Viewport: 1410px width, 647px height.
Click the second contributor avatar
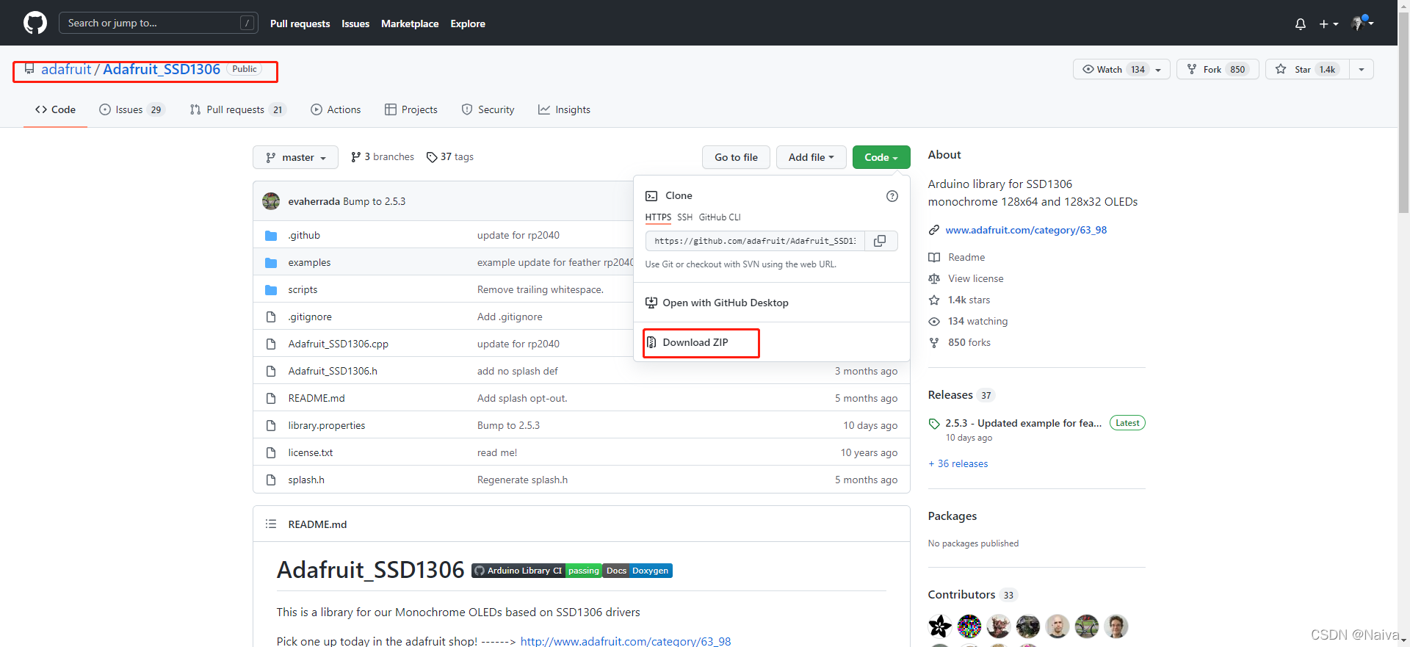[969, 626]
